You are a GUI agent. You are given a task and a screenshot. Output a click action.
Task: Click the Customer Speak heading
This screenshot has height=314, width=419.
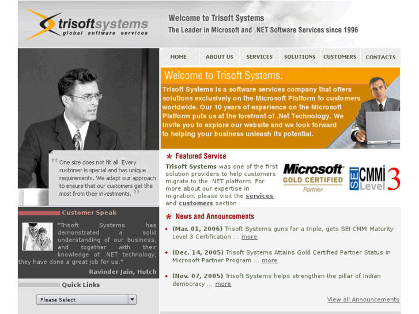89,213
